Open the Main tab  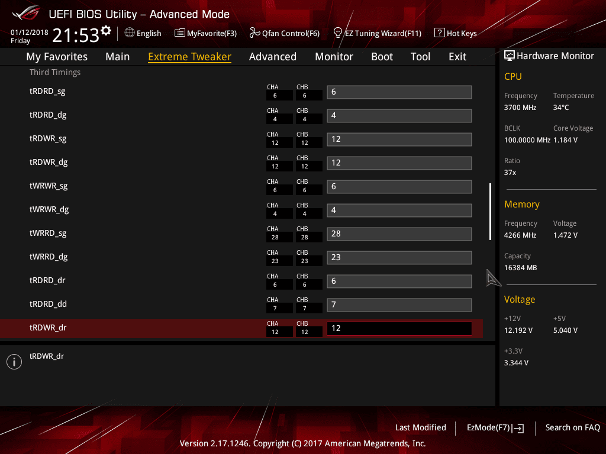(x=118, y=57)
